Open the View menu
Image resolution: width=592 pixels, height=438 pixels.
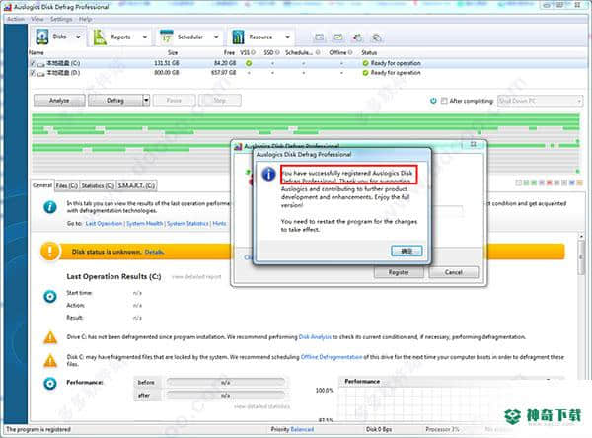pos(37,19)
